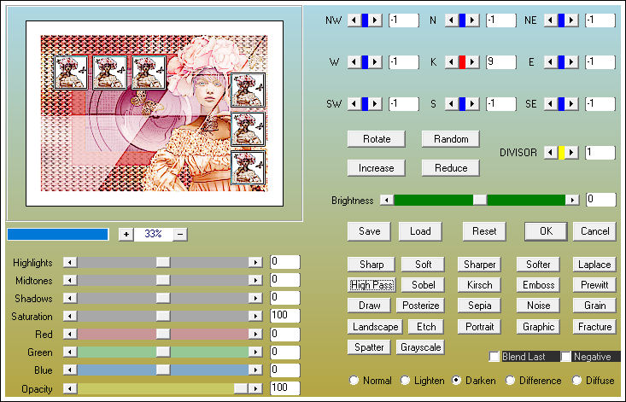Apply the Kirsch preset

click(x=479, y=285)
